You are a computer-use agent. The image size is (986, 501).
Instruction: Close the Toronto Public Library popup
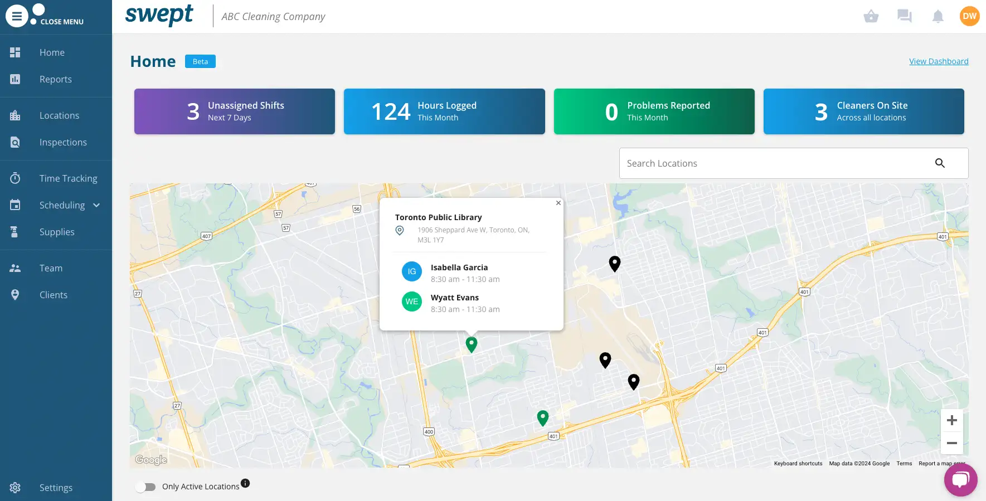click(558, 203)
